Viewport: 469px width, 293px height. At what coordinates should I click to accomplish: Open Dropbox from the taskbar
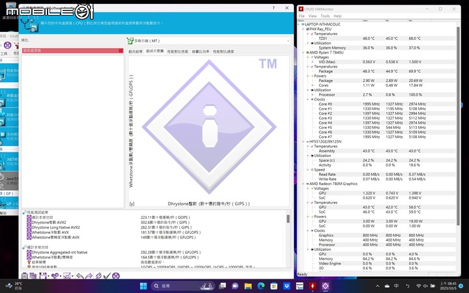pos(287,286)
